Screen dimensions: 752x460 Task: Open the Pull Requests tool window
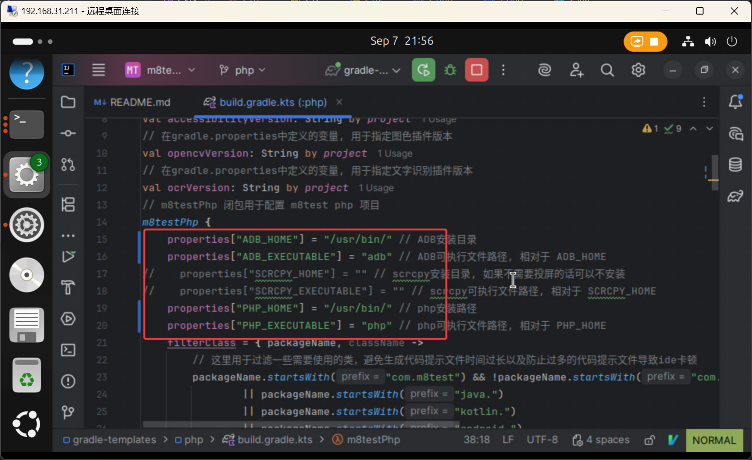point(68,165)
